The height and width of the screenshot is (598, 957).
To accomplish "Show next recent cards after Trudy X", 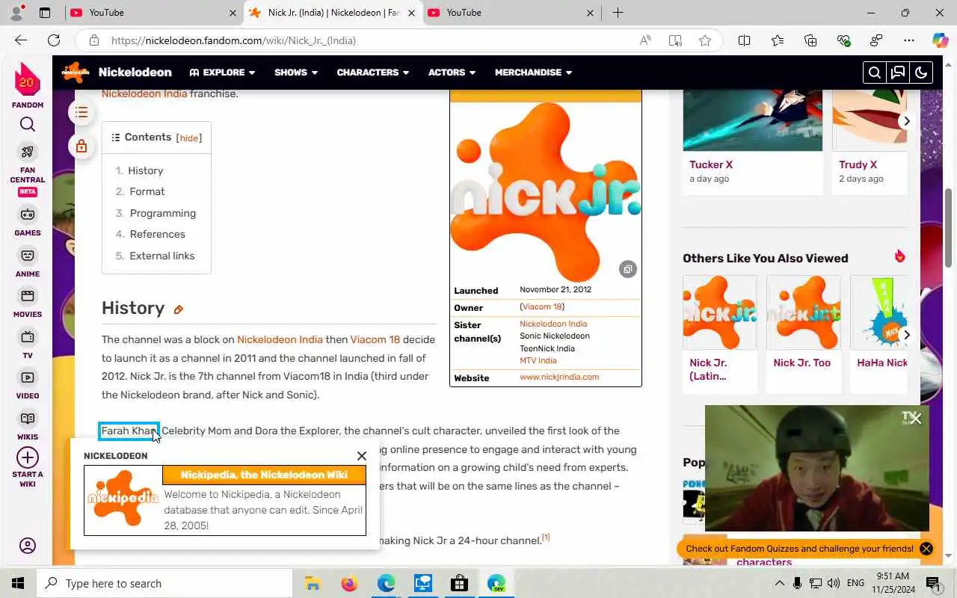I will click(x=906, y=121).
